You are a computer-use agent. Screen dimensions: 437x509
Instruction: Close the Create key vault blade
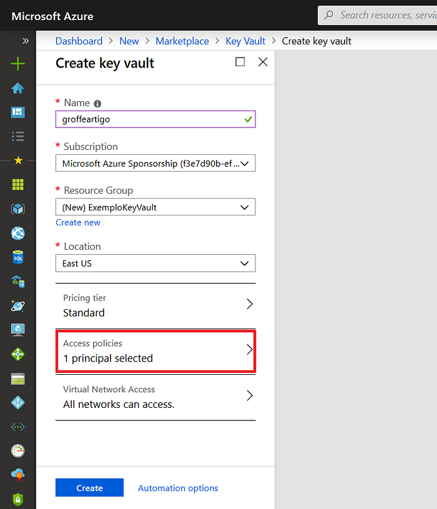[x=263, y=62]
